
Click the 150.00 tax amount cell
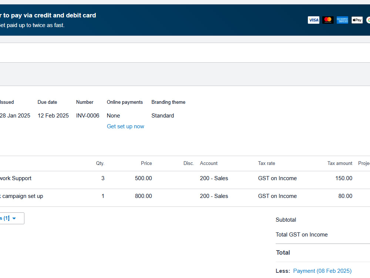(344, 178)
